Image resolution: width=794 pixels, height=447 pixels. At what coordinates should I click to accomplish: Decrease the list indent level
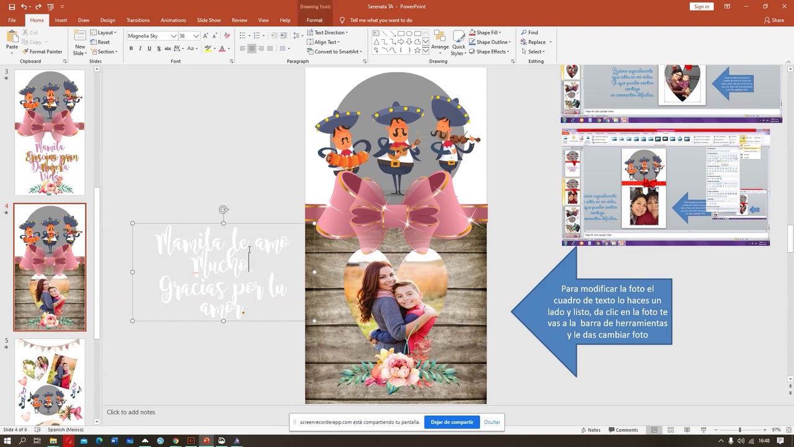(274, 35)
